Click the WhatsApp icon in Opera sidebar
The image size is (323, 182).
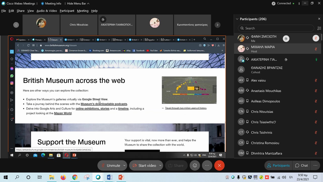[12, 76]
